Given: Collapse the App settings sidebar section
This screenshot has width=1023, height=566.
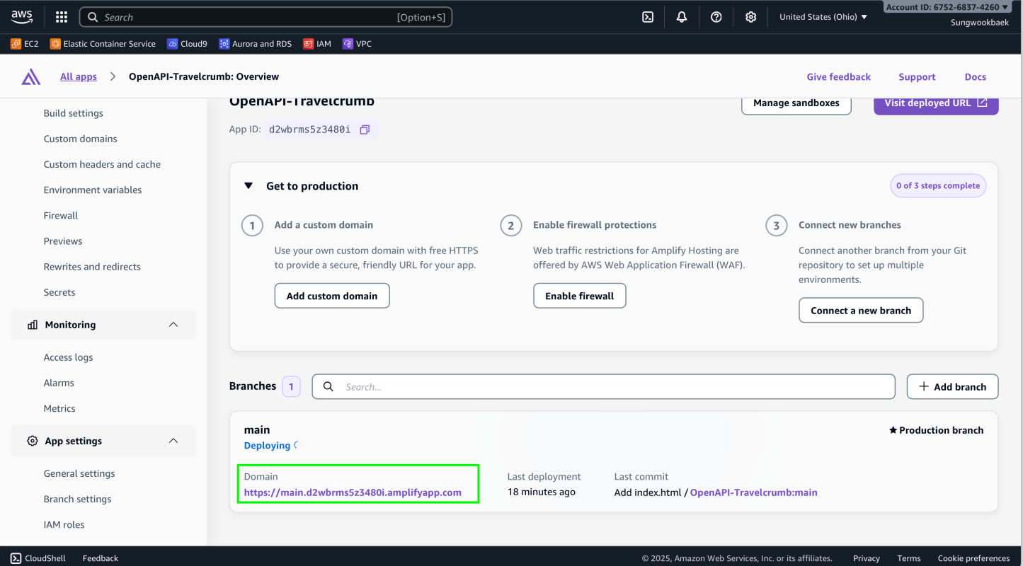Looking at the screenshot, I should point(173,441).
